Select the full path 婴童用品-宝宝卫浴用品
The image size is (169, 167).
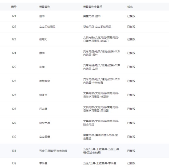[97, 27]
